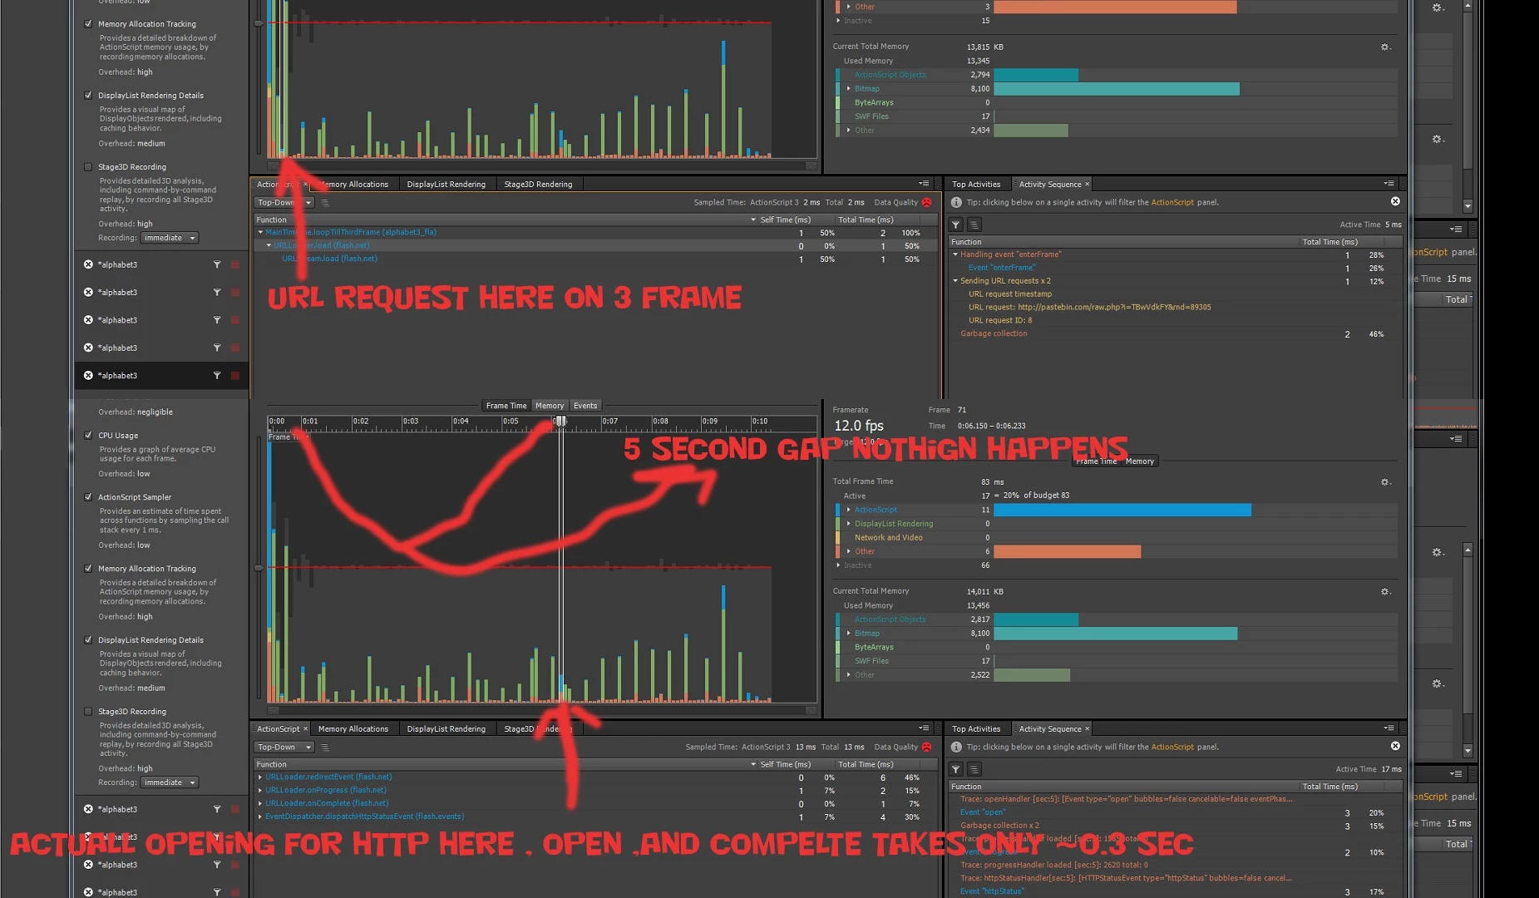Open the Top-Down dropdown beside Sampled Time 13 ms
1539x898 pixels.
tap(284, 747)
